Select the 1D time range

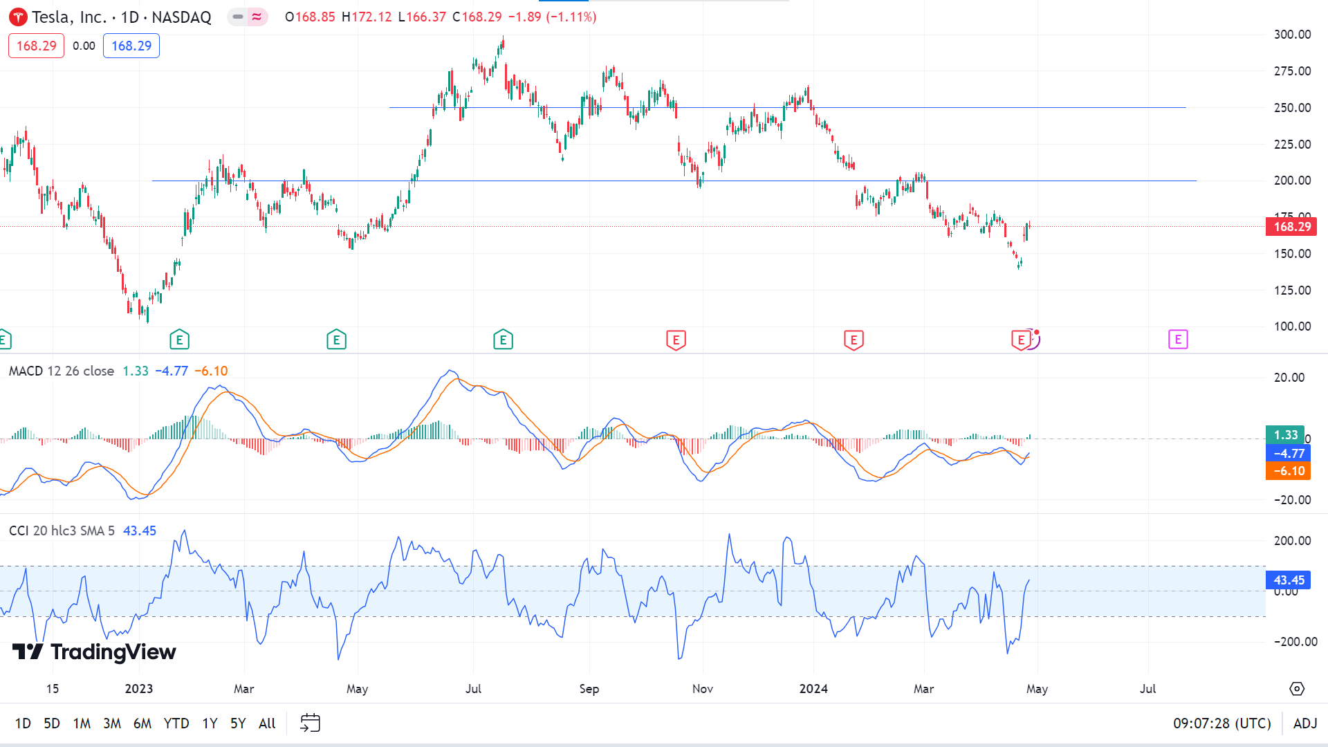coord(23,723)
